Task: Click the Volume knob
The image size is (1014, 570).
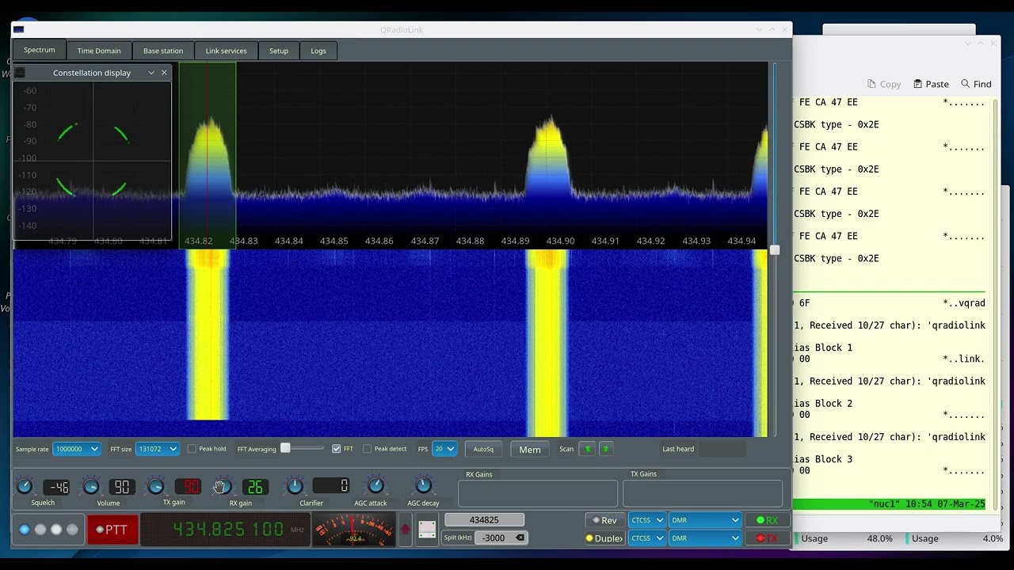Action: (x=91, y=487)
